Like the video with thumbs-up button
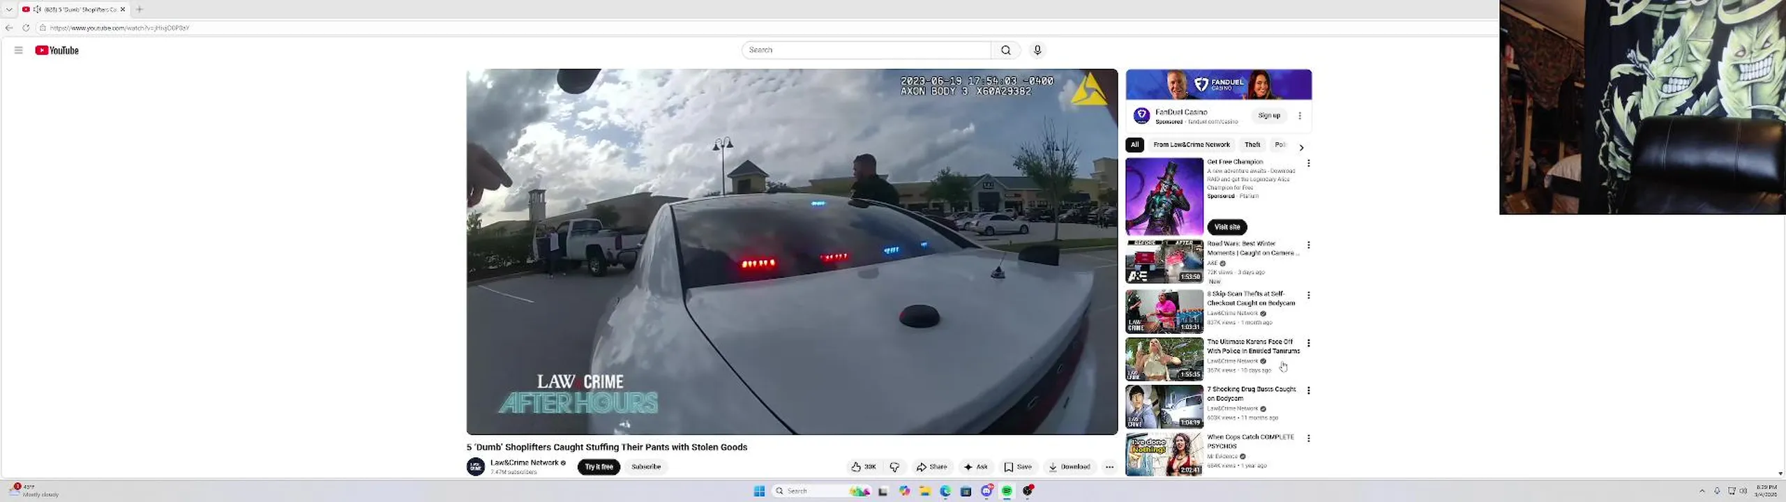Image resolution: width=1786 pixels, height=502 pixels. tap(864, 467)
